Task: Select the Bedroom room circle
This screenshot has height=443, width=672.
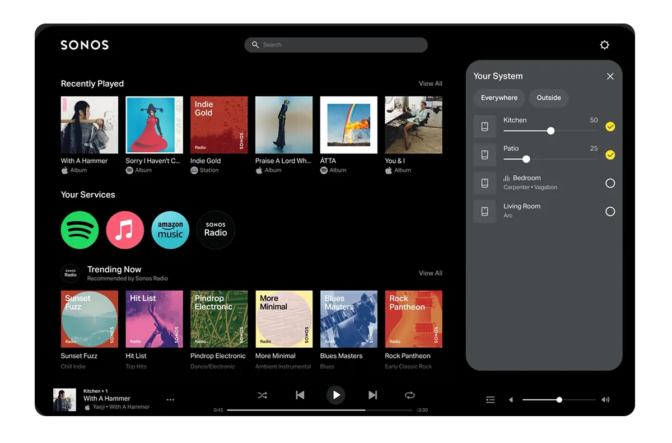Action: pyautogui.click(x=610, y=183)
